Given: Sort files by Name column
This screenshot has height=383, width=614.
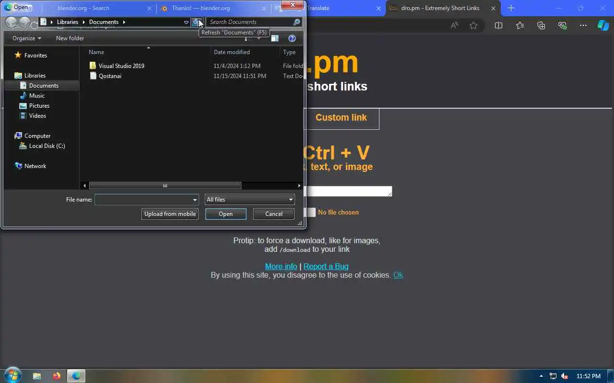Looking at the screenshot, I should click(96, 52).
